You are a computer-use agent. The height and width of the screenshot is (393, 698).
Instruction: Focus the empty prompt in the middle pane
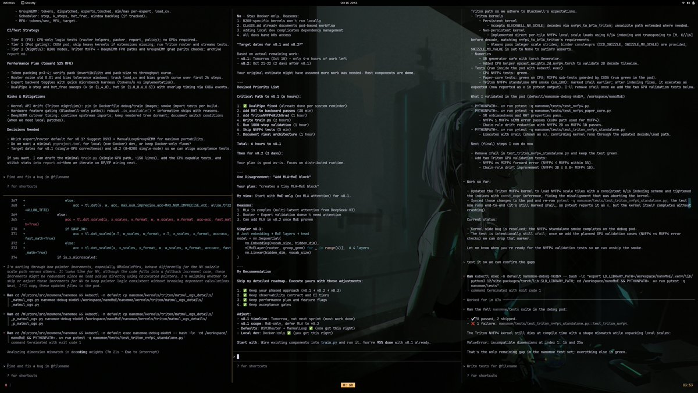348,356
